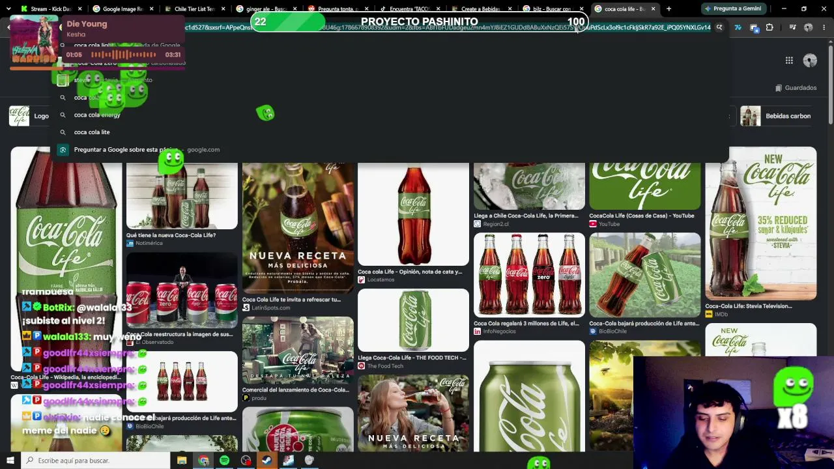This screenshot has width=834, height=469.
Task: Click the BioBioChile icon under the field photo
Action: [x=593, y=332]
